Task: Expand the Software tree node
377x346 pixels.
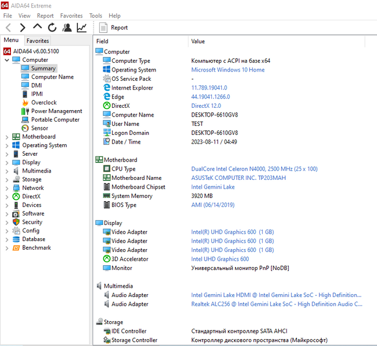Action: point(7,214)
